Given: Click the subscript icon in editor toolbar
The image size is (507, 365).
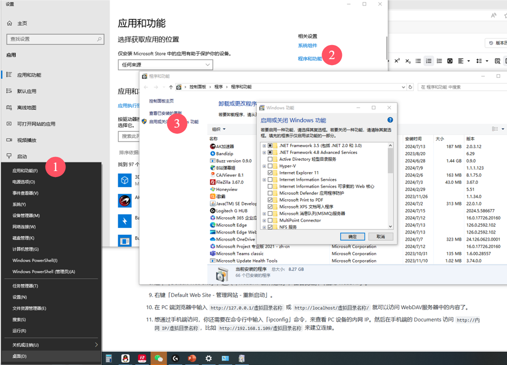Looking at the screenshot, I should pos(408,61).
